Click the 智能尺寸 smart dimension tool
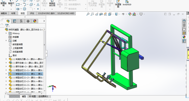The width and height of the screenshot is (189, 101). 11,4
